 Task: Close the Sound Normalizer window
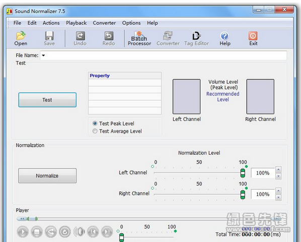pos(284,10)
